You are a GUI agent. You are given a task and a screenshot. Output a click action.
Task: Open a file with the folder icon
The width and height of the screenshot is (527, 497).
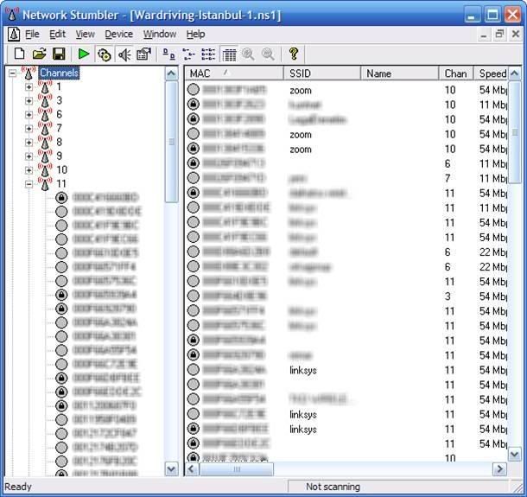point(40,54)
